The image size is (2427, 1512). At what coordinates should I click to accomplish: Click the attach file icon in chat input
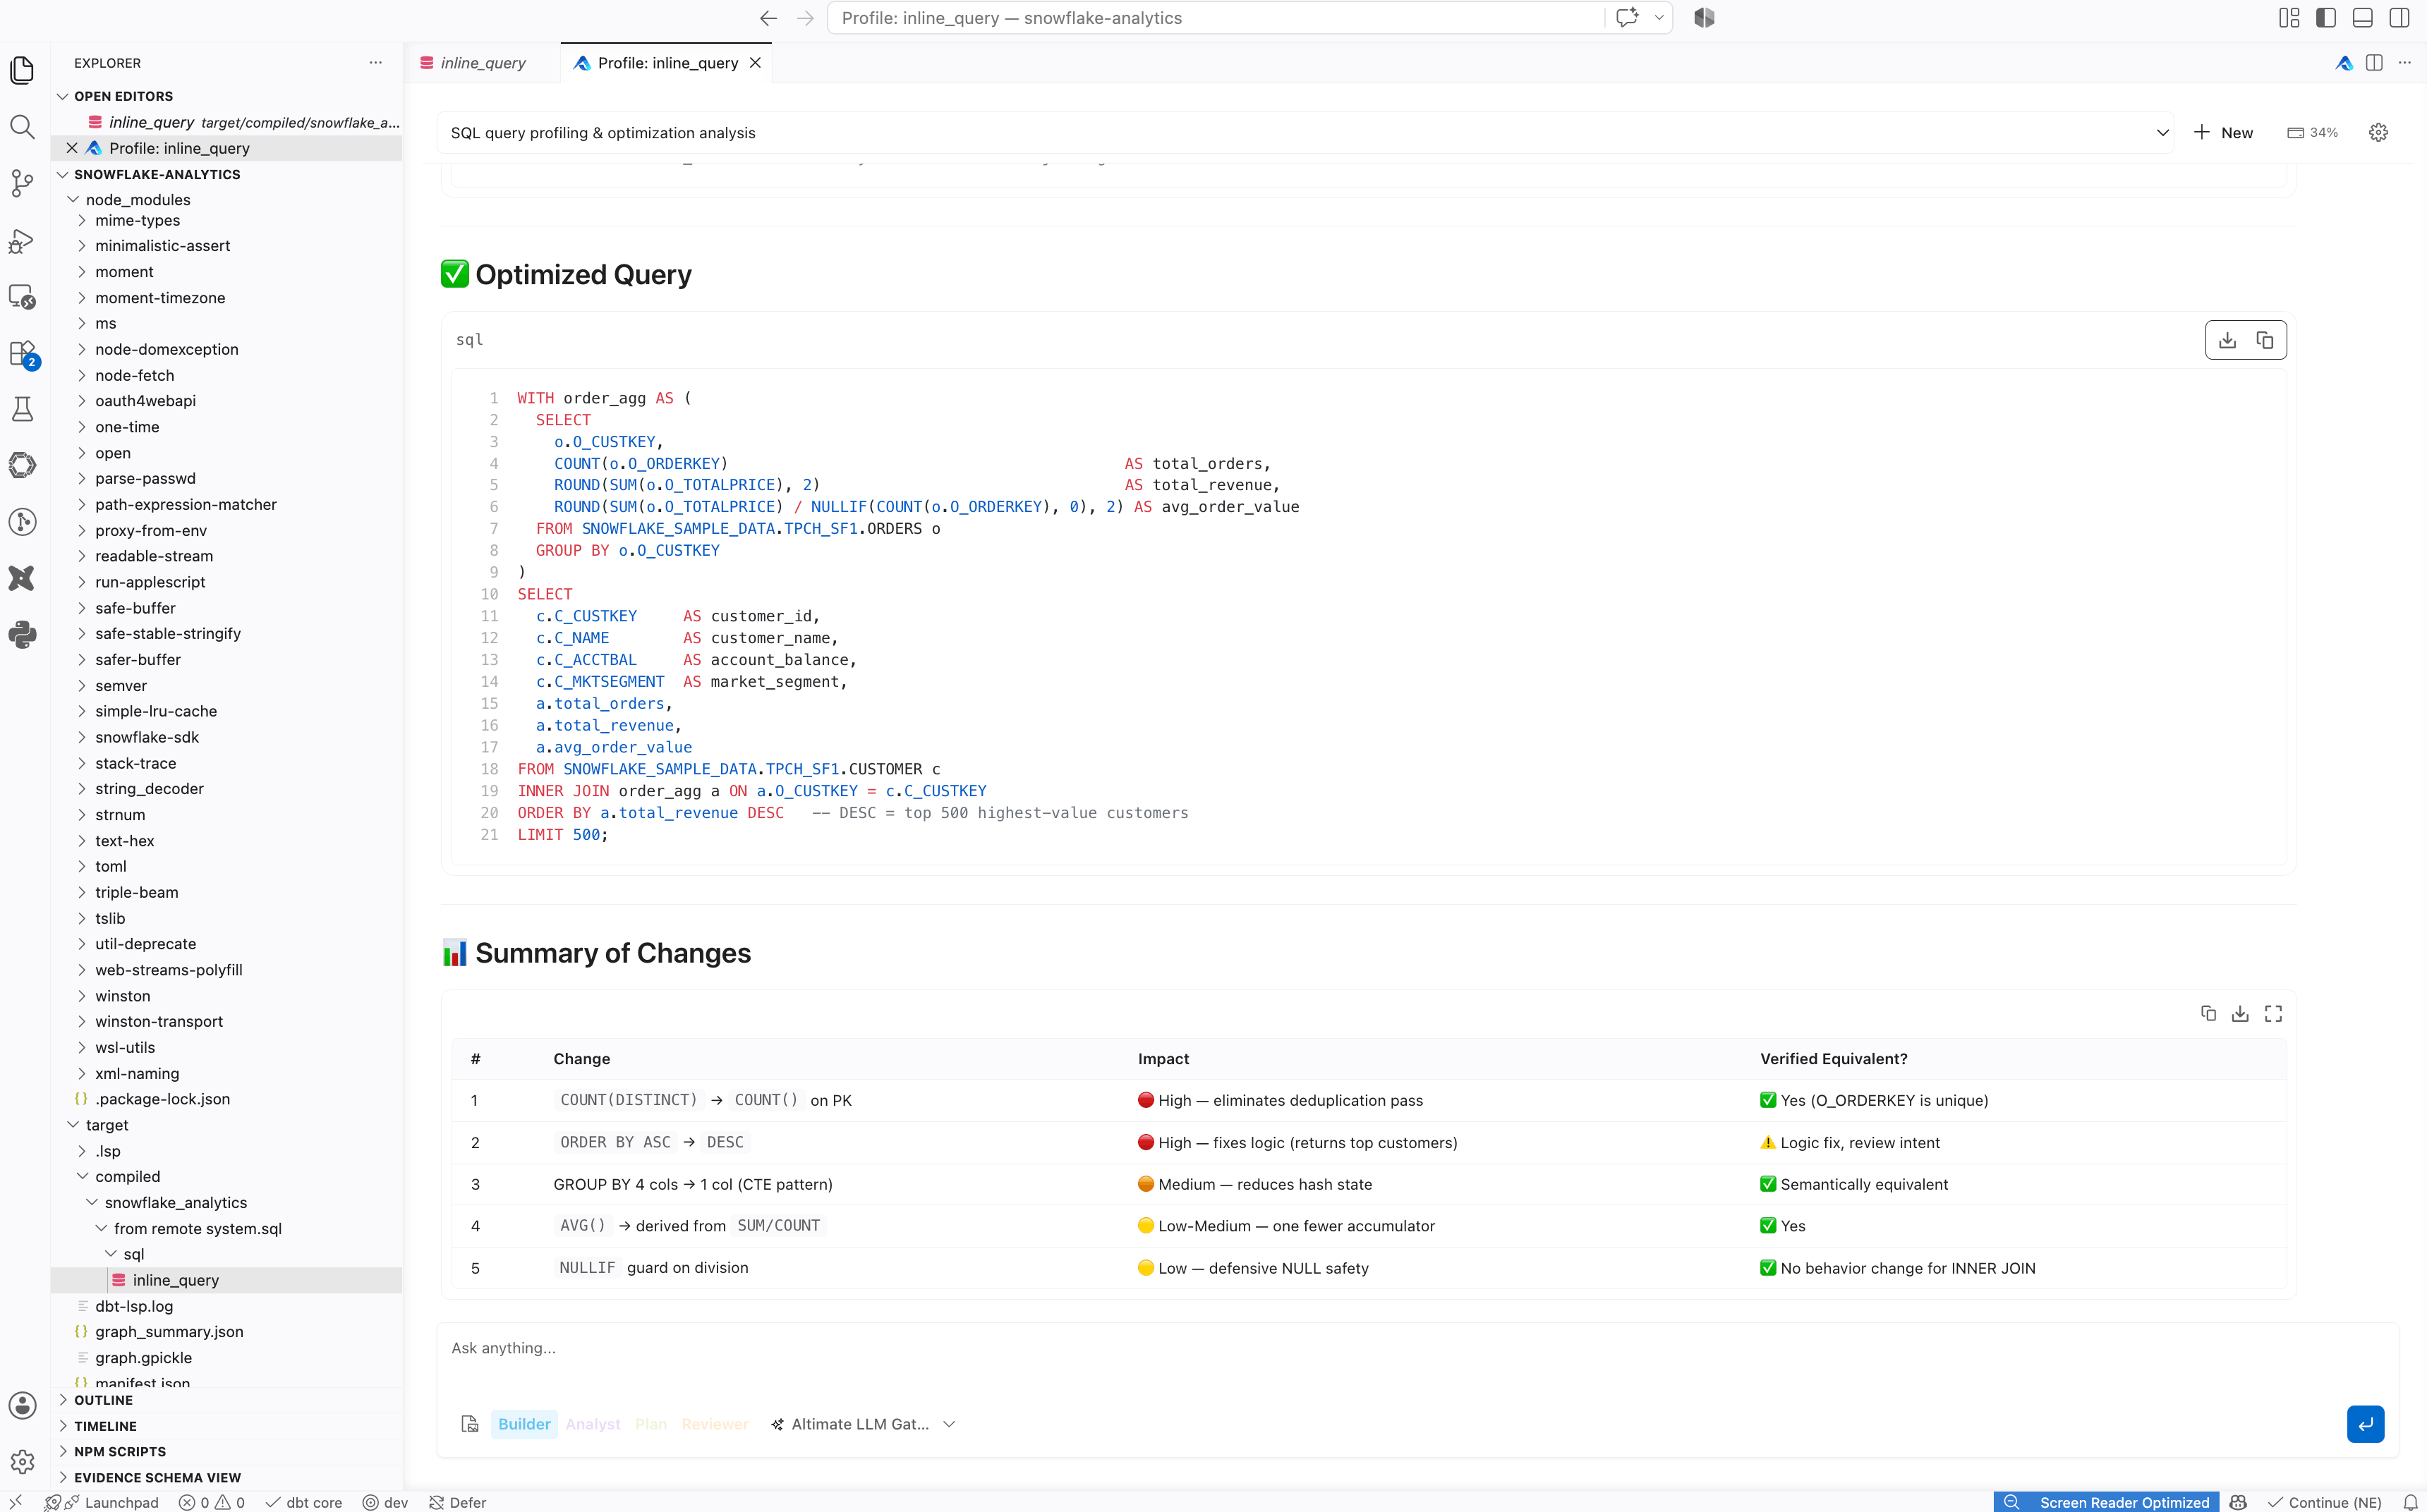click(469, 1424)
